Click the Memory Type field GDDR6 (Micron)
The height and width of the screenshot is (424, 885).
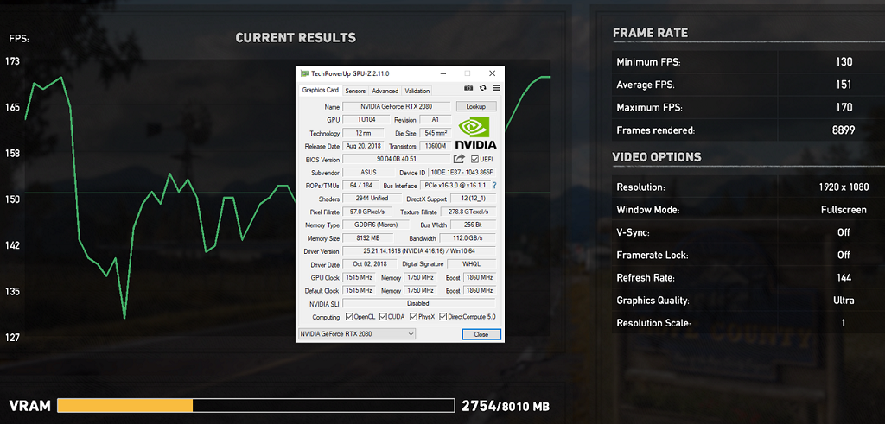375,225
